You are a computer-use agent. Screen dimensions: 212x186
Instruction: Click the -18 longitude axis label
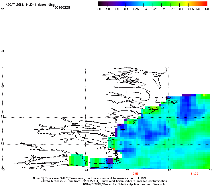click(168, 170)
